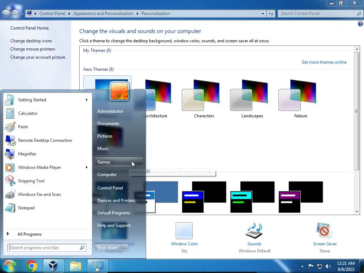The width and height of the screenshot is (364, 273).
Task: Open the address bar history dropdown
Action: point(263,14)
